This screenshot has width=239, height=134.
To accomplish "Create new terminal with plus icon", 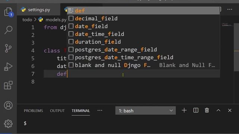I will pos(184,111).
